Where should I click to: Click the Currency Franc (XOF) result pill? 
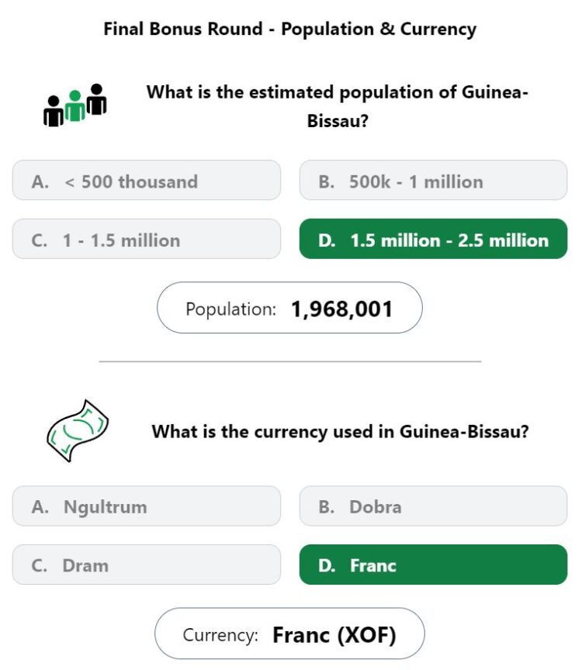(x=289, y=634)
